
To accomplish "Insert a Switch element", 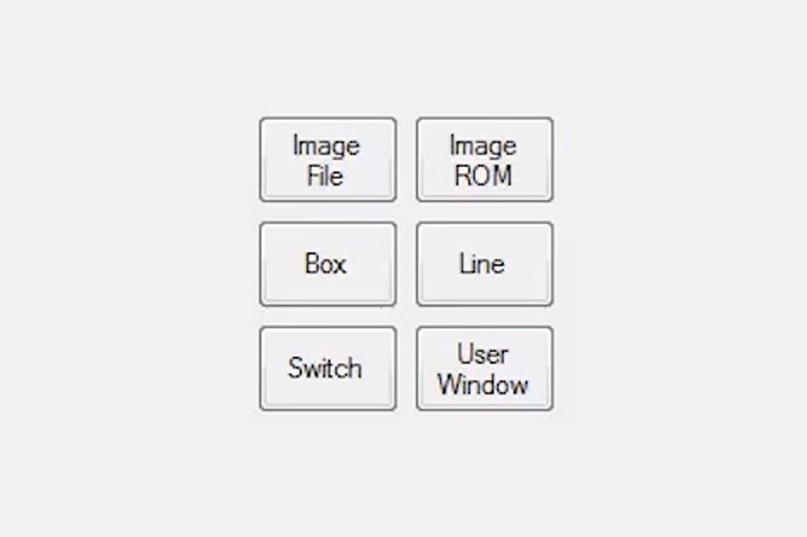I will pyautogui.click(x=328, y=368).
